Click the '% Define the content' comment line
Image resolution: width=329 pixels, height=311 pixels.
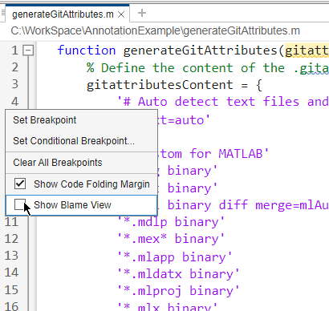tap(208, 68)
